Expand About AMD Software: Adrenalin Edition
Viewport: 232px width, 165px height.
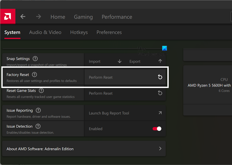[x=160, y=149]
